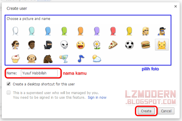This screenshot has height=121, width=182.
Task: Pick the cocktail glass avatar
Action: click(x=64, y=59)
